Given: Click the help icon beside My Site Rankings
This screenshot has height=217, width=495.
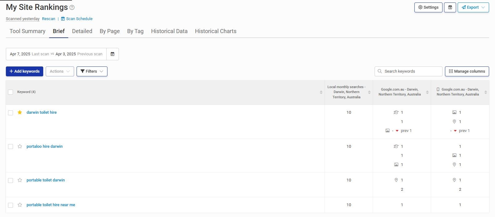Looking at the screenshot, I should tap(72, 7).
